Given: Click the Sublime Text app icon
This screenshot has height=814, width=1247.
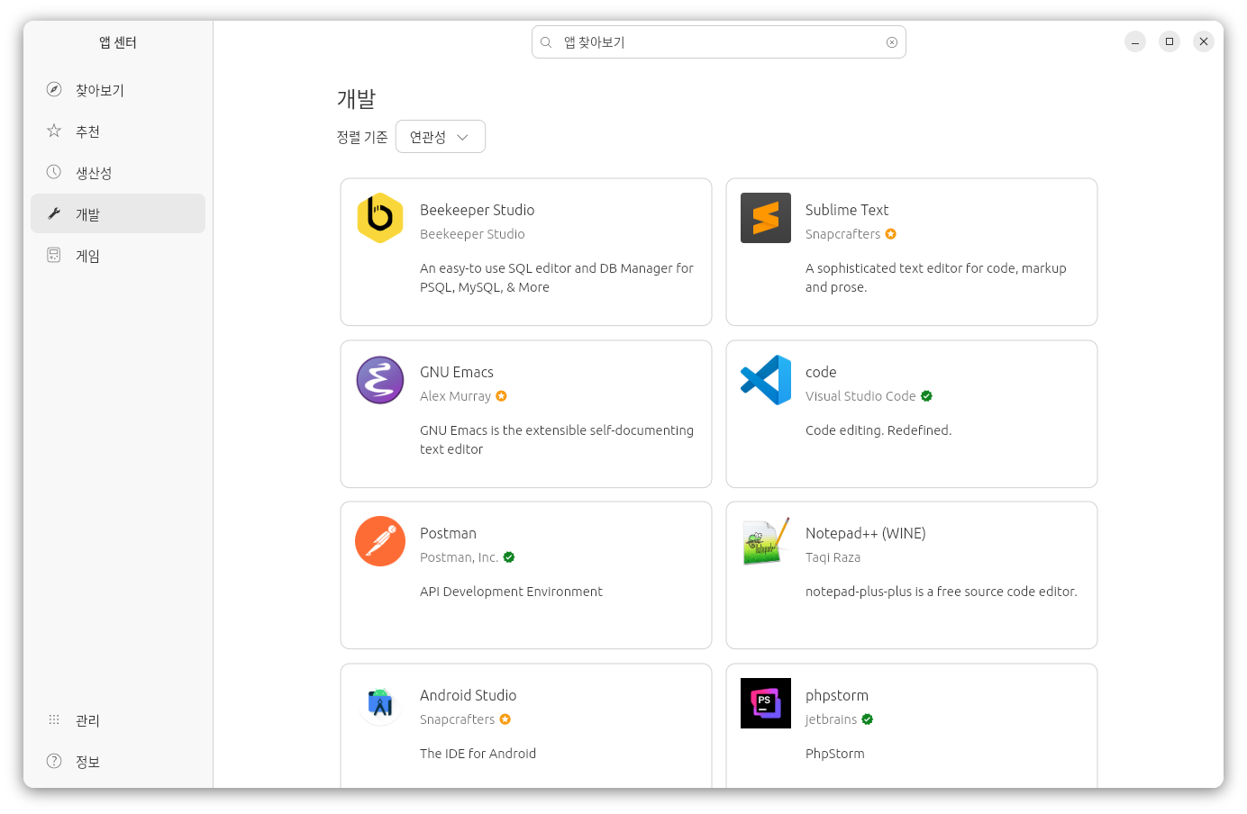Looking at the screenshot, I should (x=766, y=218).
